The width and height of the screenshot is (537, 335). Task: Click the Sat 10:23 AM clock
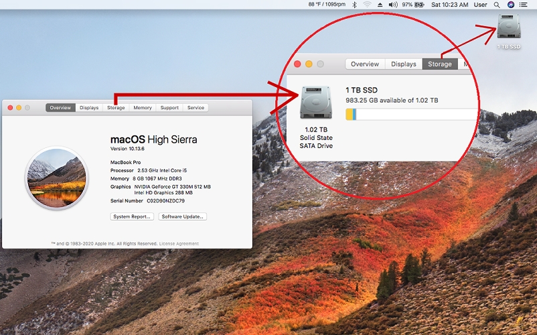pos(450,5)
